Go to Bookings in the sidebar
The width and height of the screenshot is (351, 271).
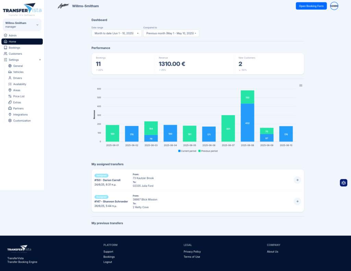[14, 48]
